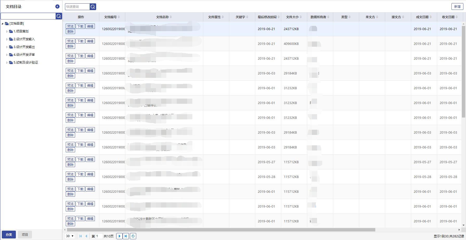The image size is (466, 240).
Task: Go to the next page
Action: [x=119, y=236]
